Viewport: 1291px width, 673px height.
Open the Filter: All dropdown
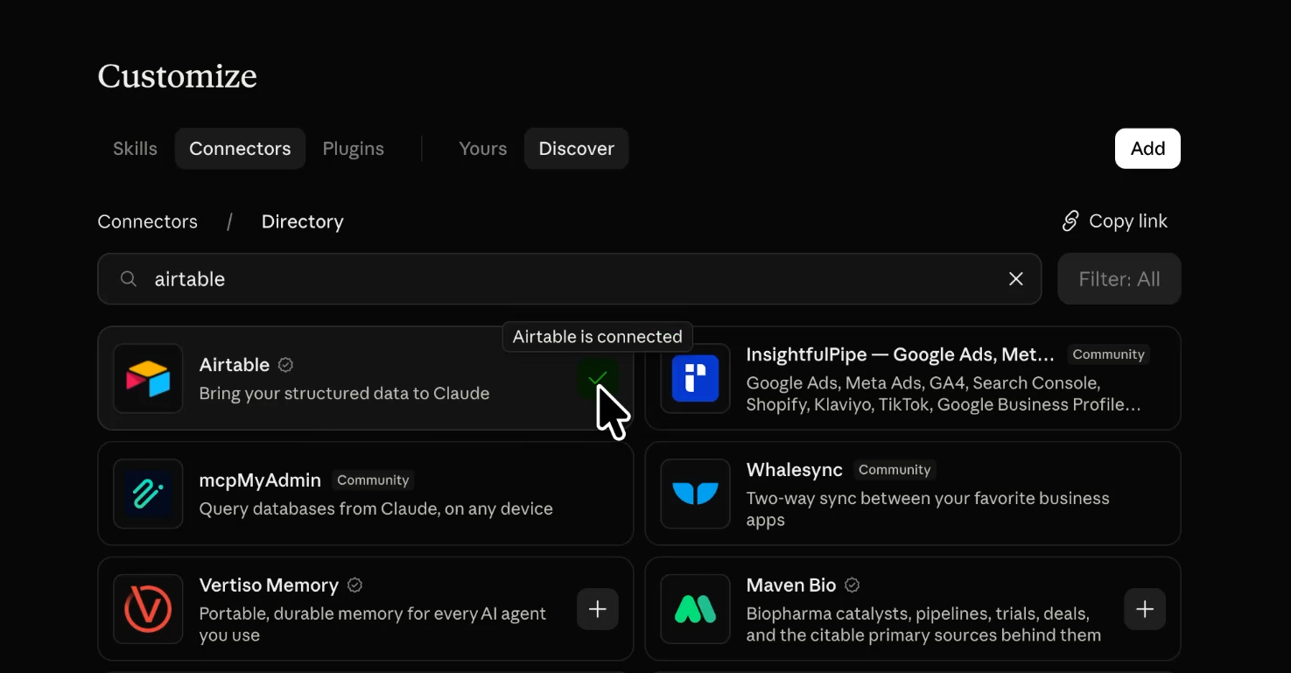1119,279
